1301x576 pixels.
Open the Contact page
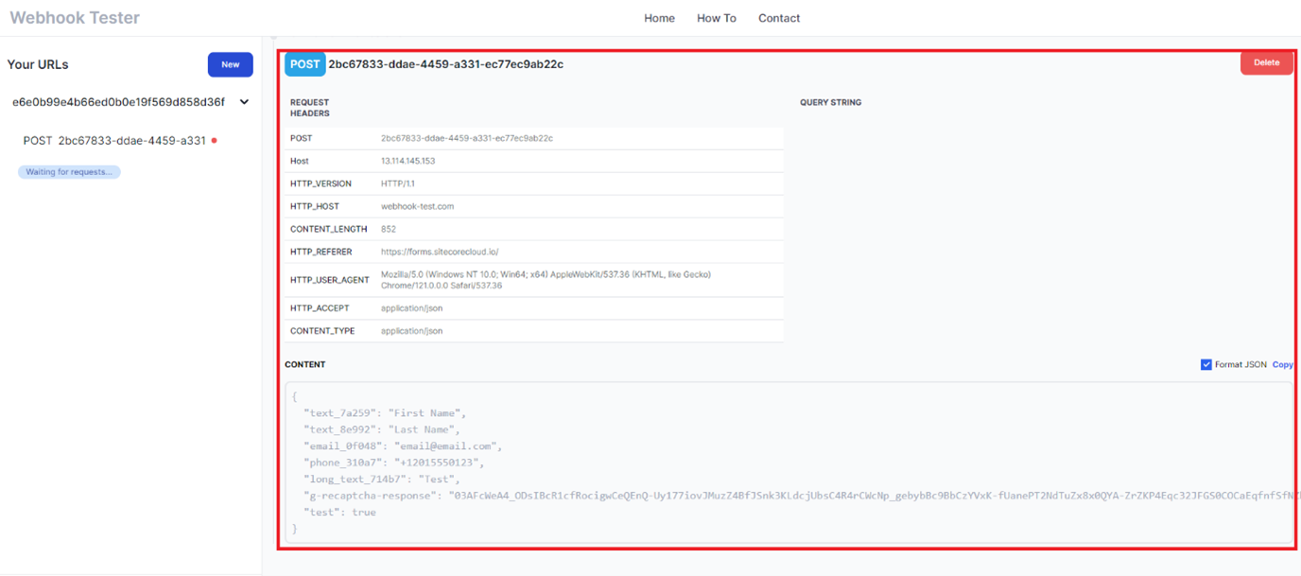(x=779, y=18)
